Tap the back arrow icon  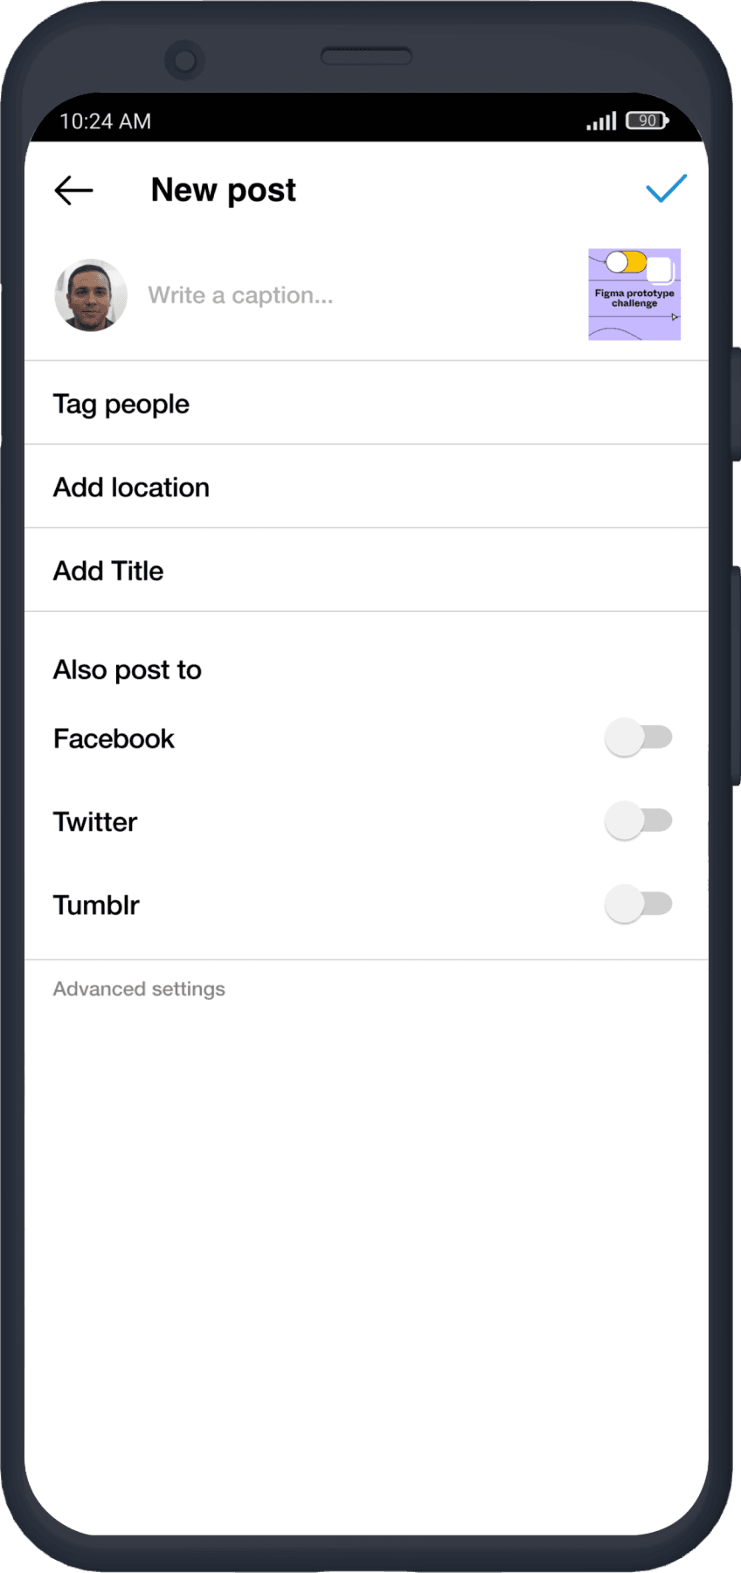(73, 190)
